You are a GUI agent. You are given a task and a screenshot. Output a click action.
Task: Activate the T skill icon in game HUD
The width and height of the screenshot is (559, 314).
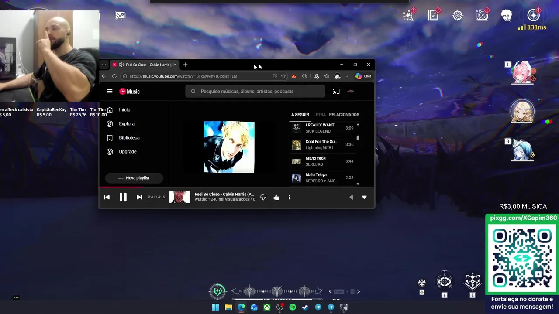click(445, 282)
